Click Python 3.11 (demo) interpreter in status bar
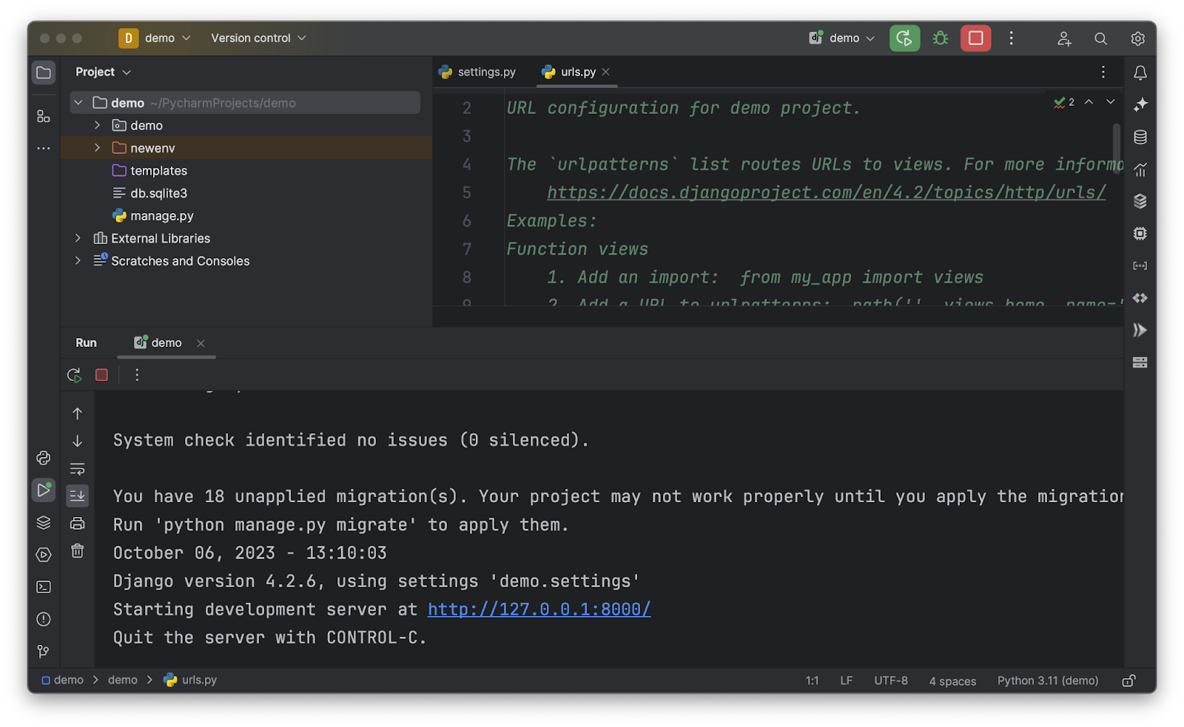 click(x=1047, y=680)
